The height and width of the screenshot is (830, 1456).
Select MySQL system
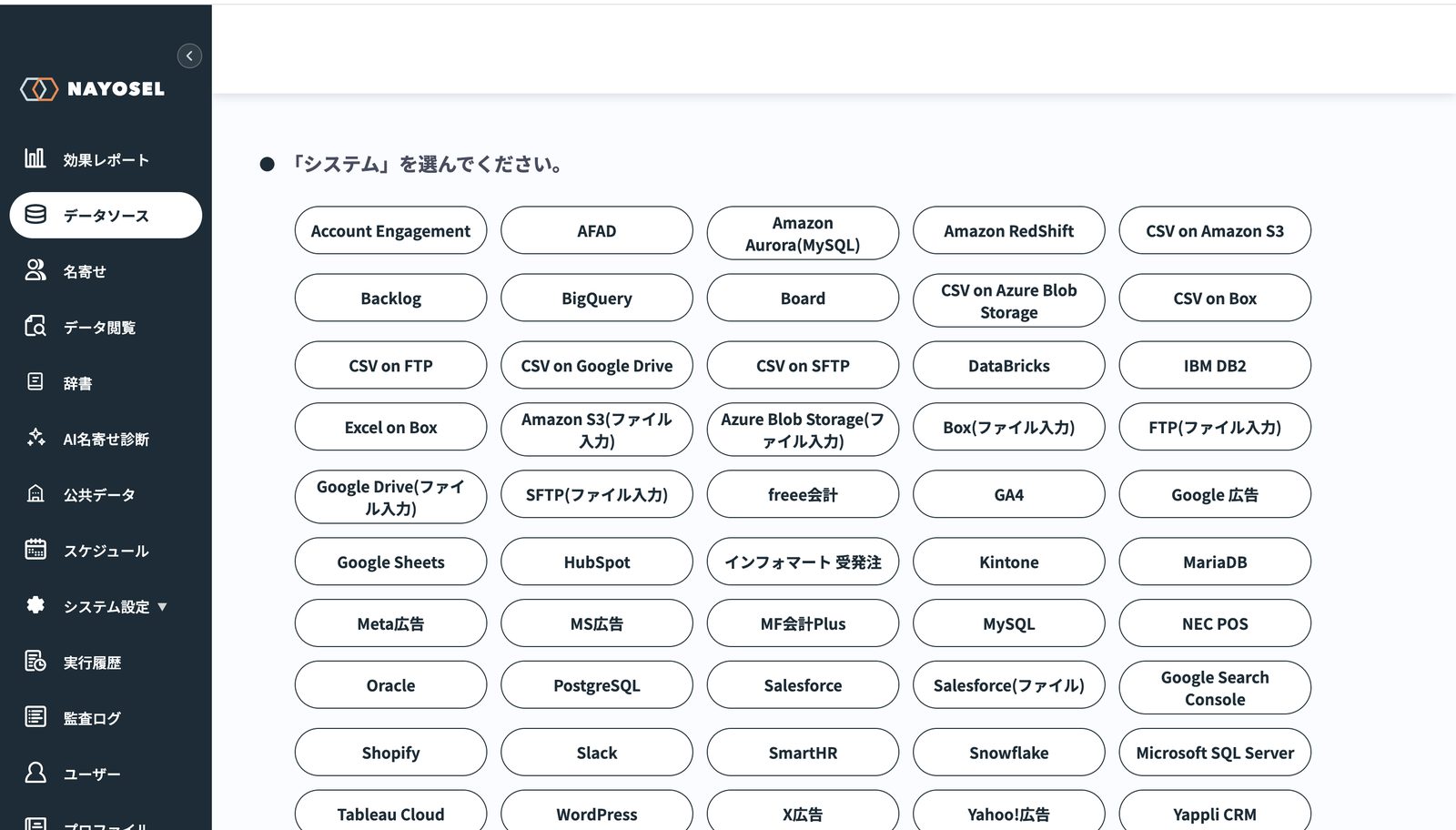[1008, 623]
